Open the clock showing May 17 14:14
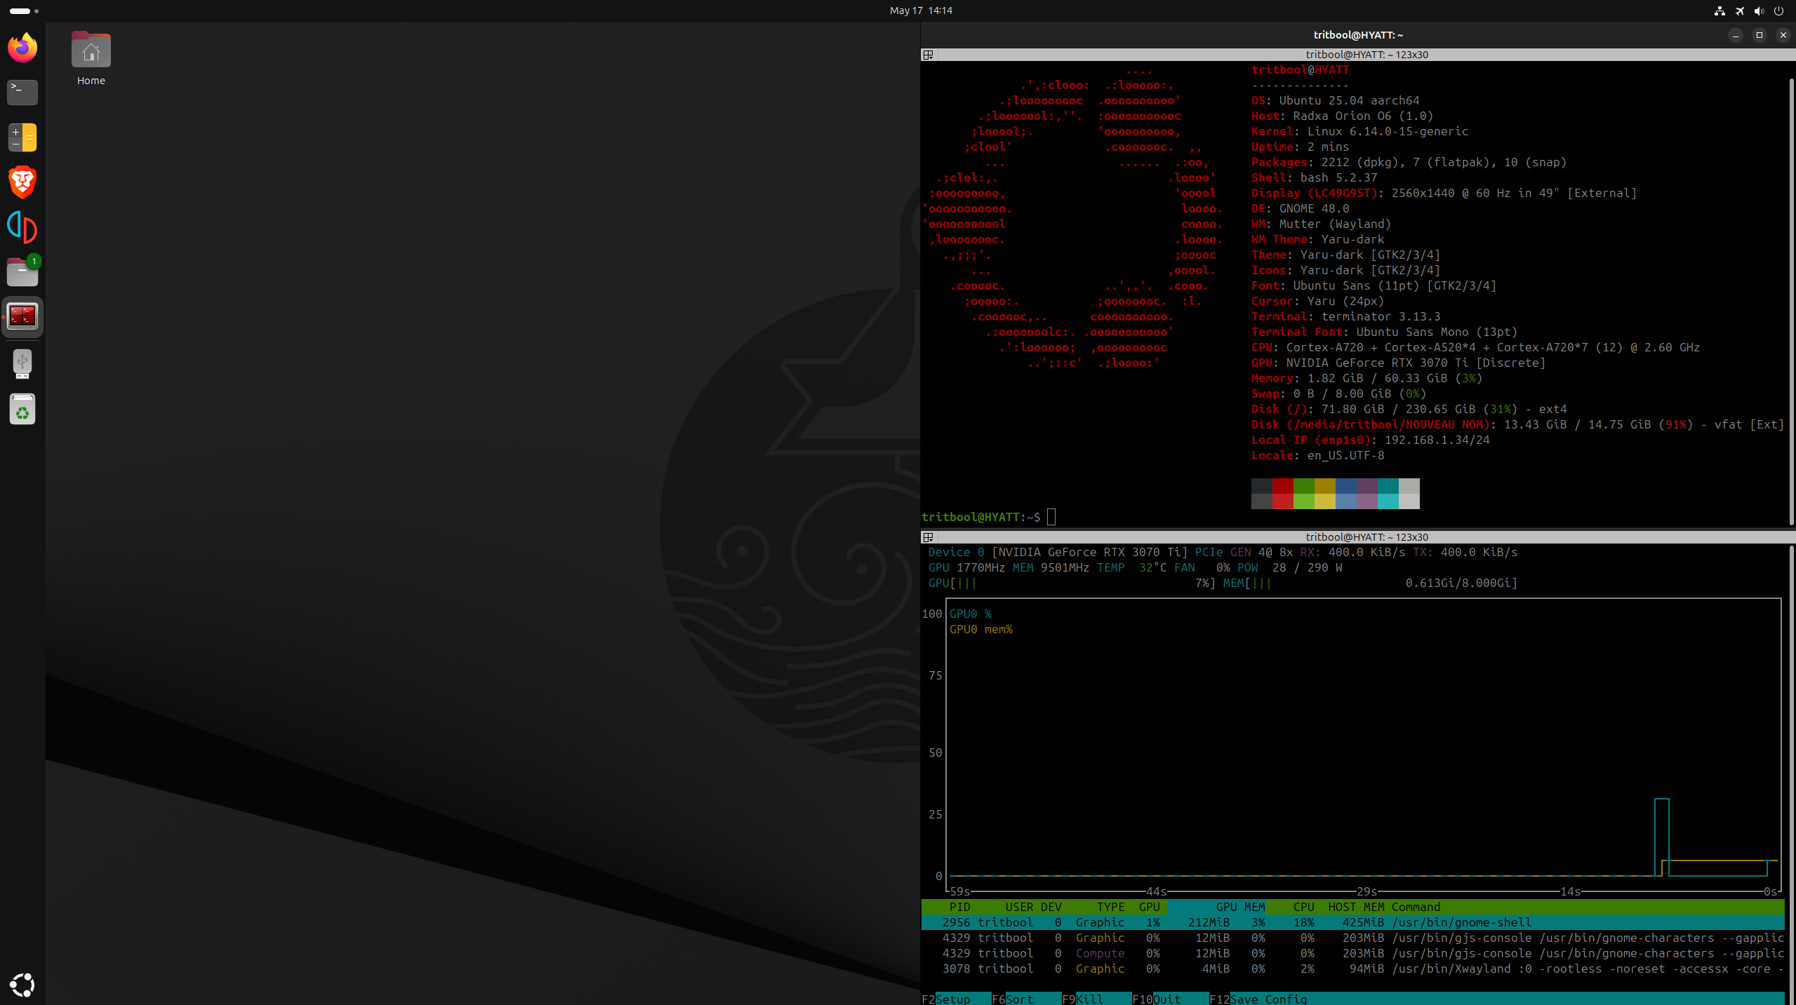 [x=921, y=11]
